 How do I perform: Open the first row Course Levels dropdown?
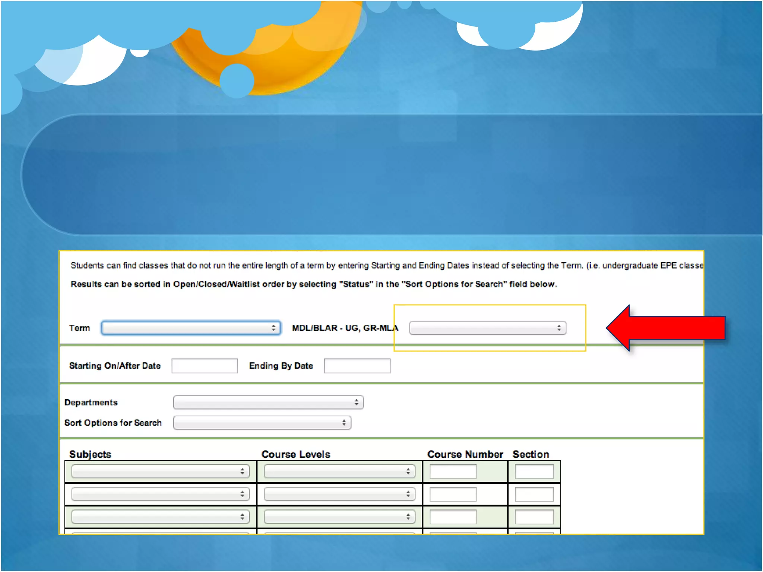pos(339,471)
